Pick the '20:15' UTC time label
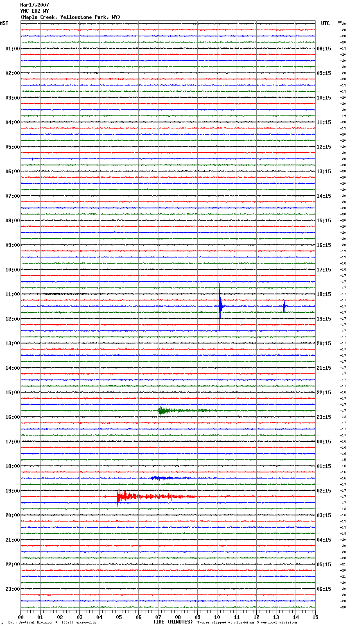The image size is (348, 628). pos(324,343)
